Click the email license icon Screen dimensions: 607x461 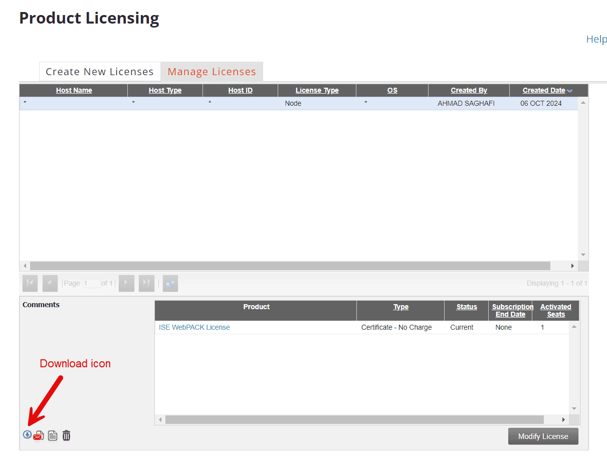(x=39, y=435)
